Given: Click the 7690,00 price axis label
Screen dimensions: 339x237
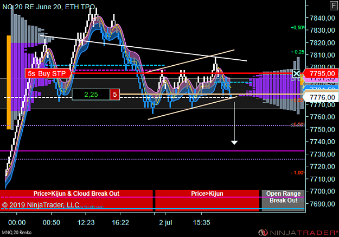Looking at the screenshot, I should tap(322, 204).
